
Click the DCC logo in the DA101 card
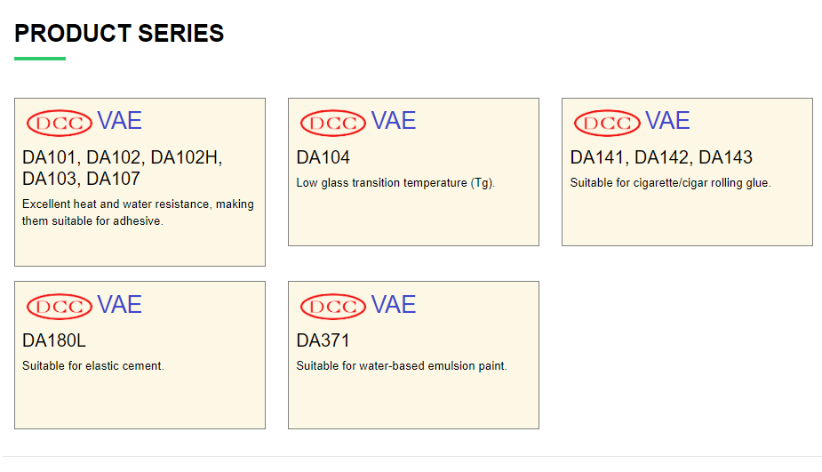pos(60,123)
